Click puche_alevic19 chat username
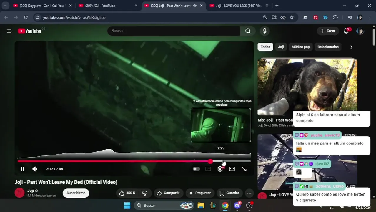 click(x=325, y=135)
